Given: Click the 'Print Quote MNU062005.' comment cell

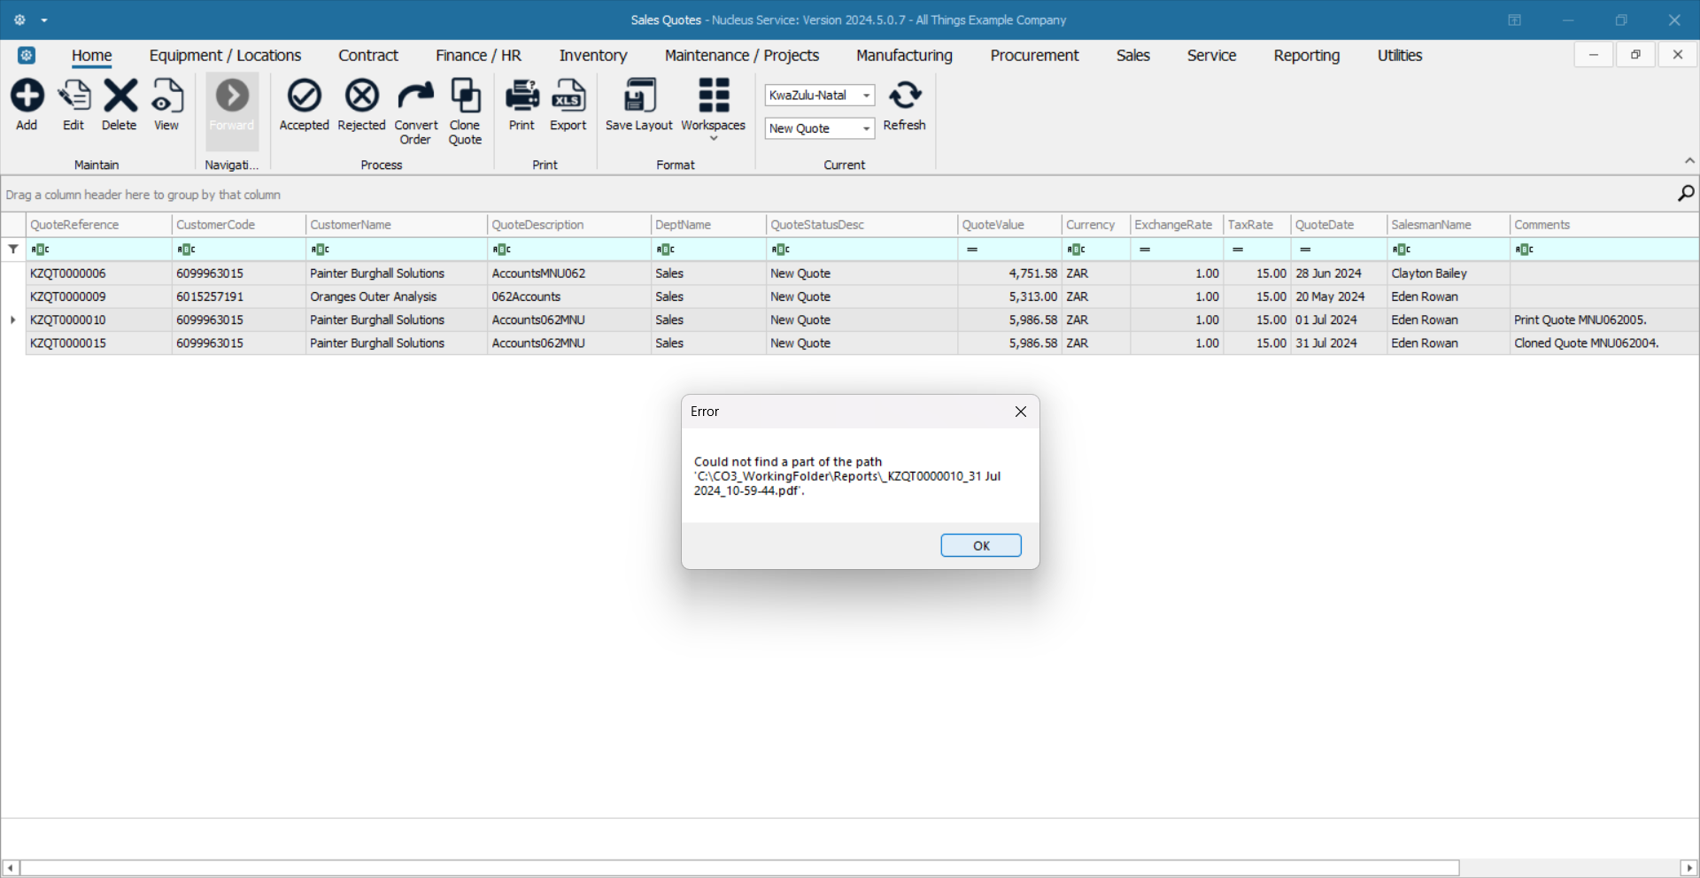Looking at the screenshot, I should coord(1603,320).
